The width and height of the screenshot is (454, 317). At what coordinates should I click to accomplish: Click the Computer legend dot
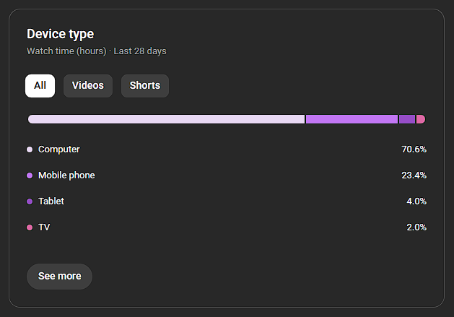(x=30, y=149)
